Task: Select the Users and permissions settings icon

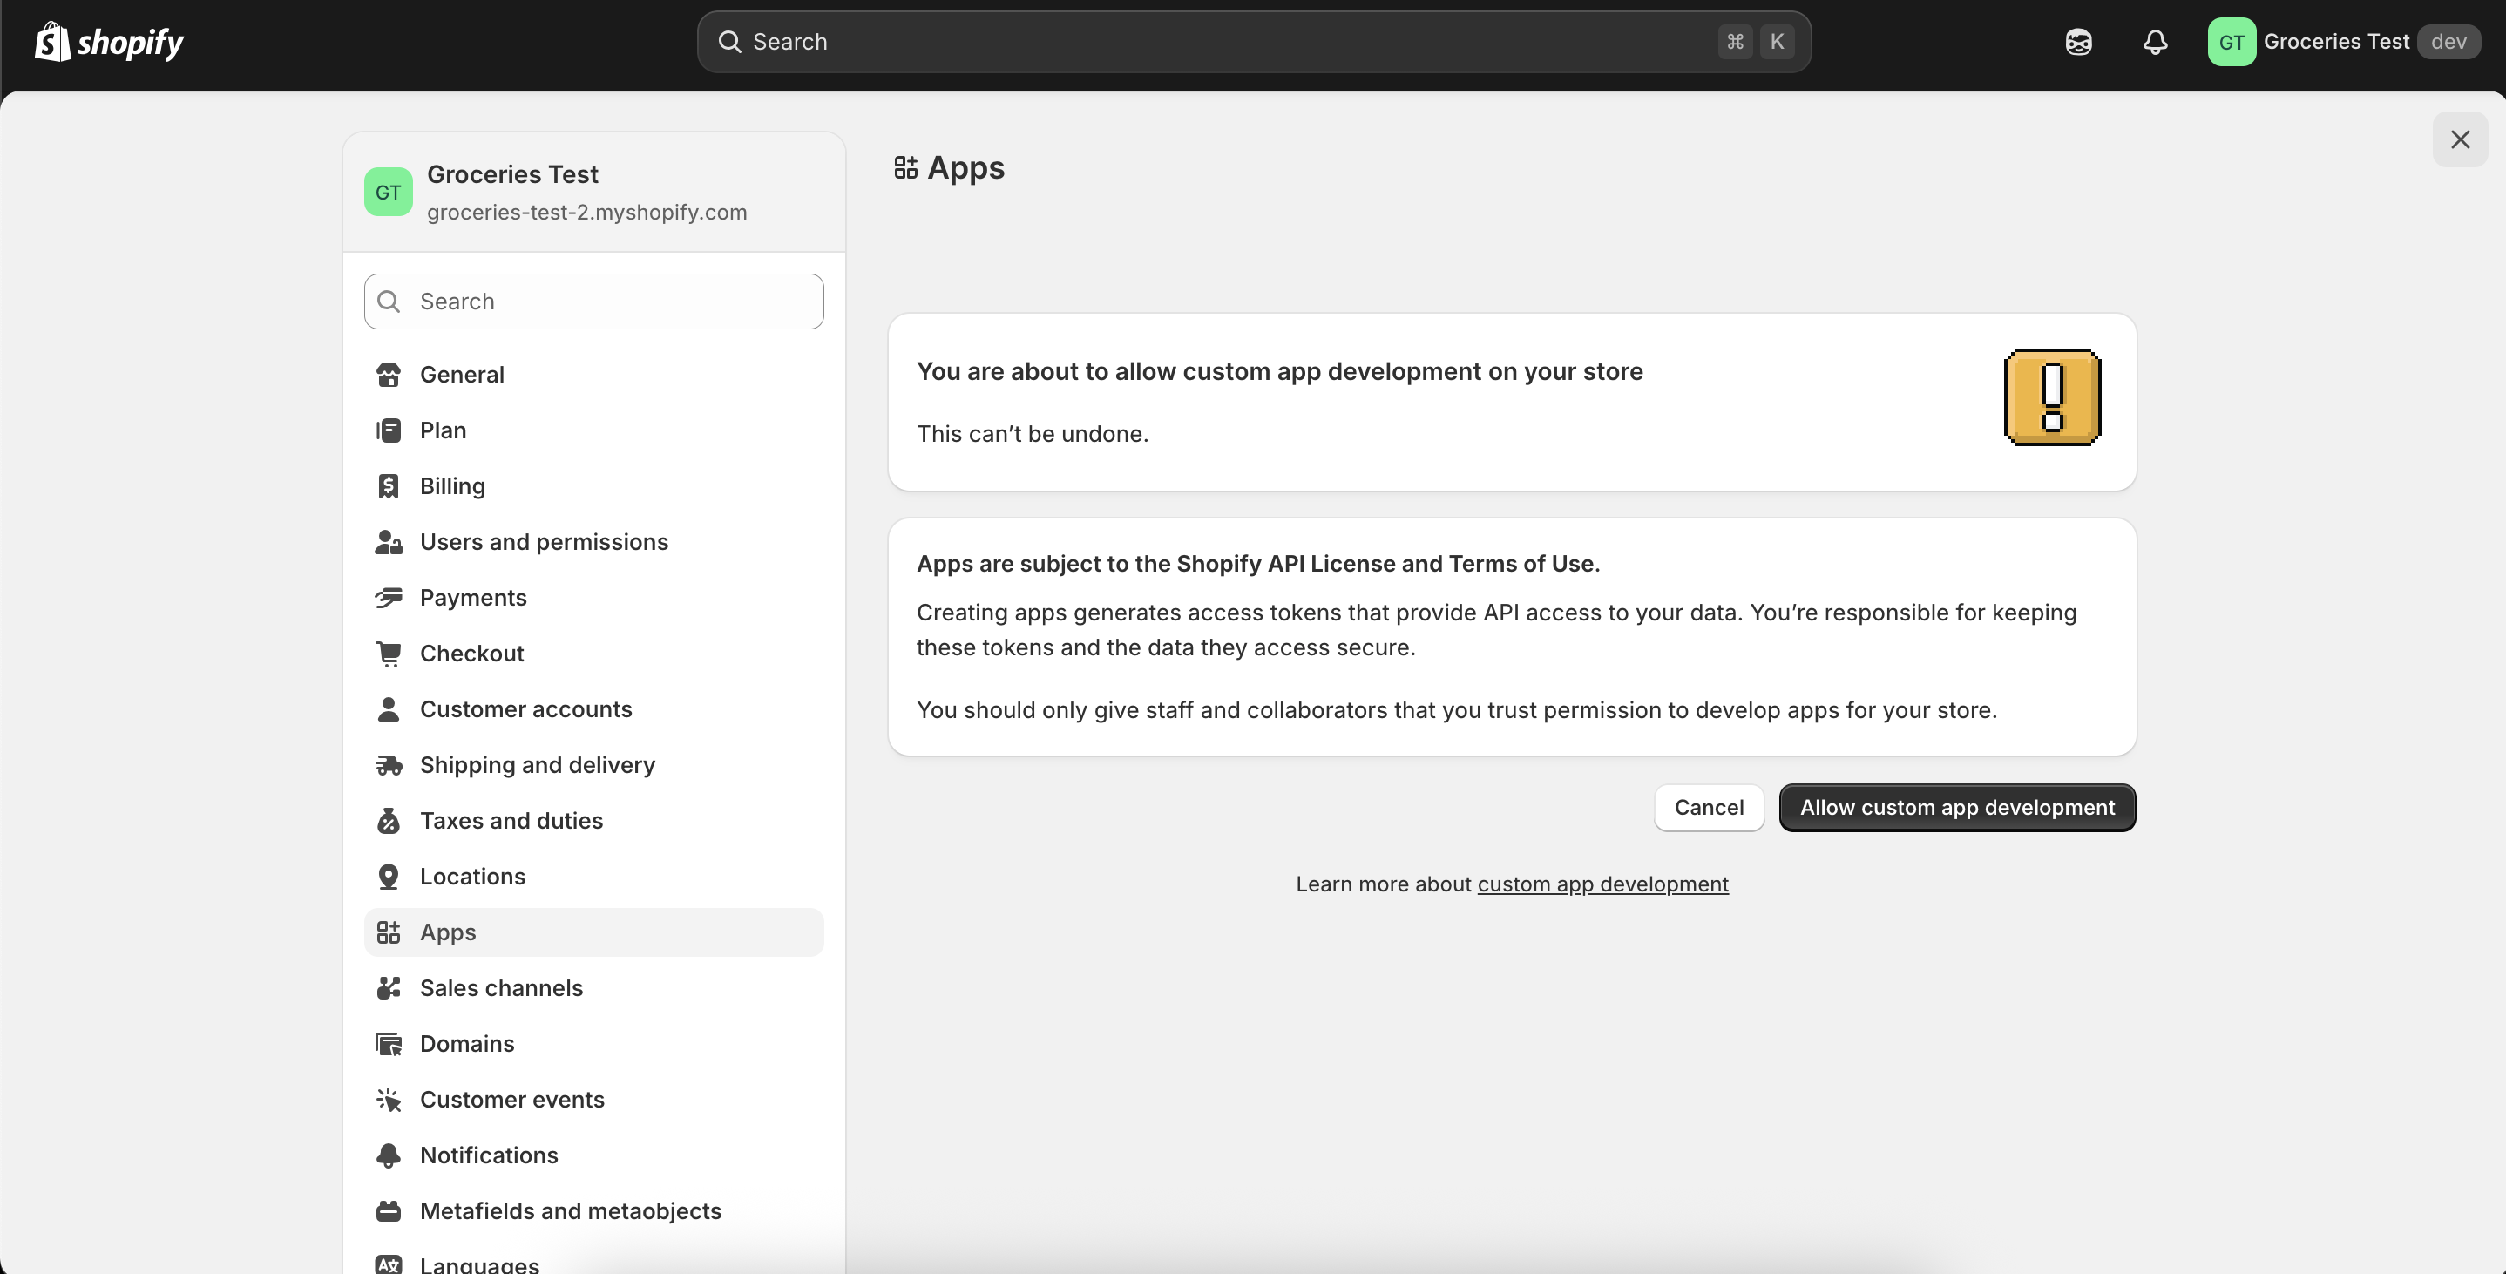Action: pos(388,542)
